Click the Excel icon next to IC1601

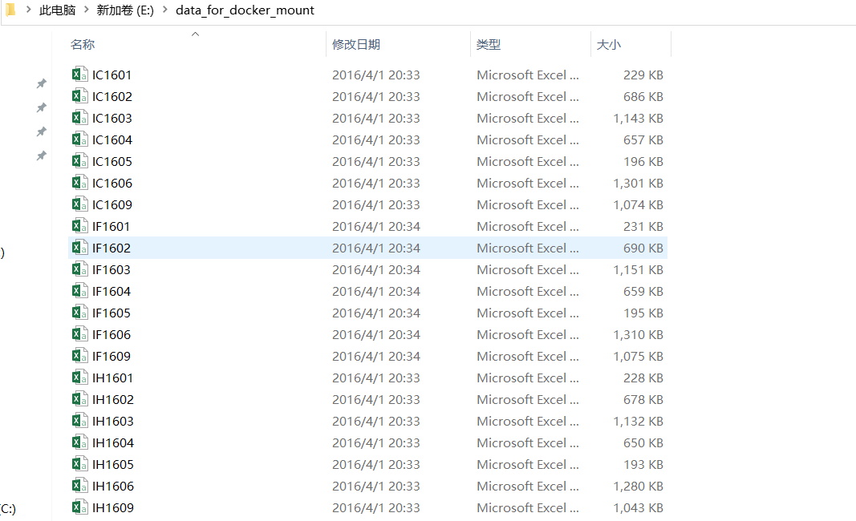click(79, 74)
